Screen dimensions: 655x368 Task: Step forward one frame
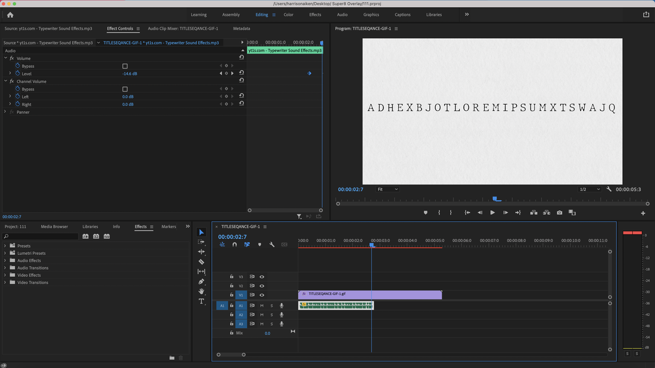[x=506, y=213]
